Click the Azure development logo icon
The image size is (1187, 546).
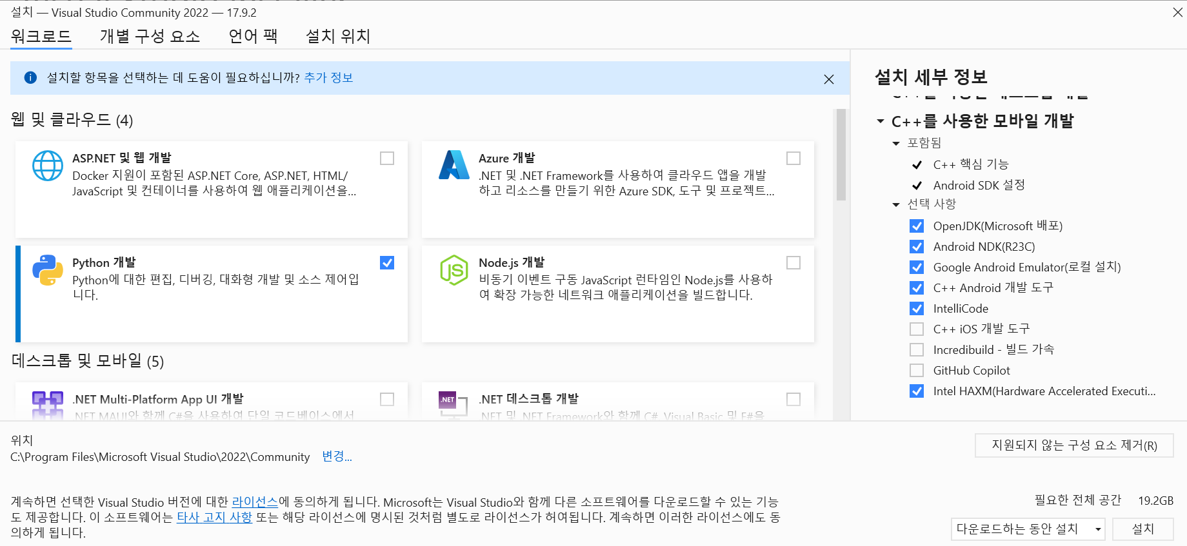(454, 165)
